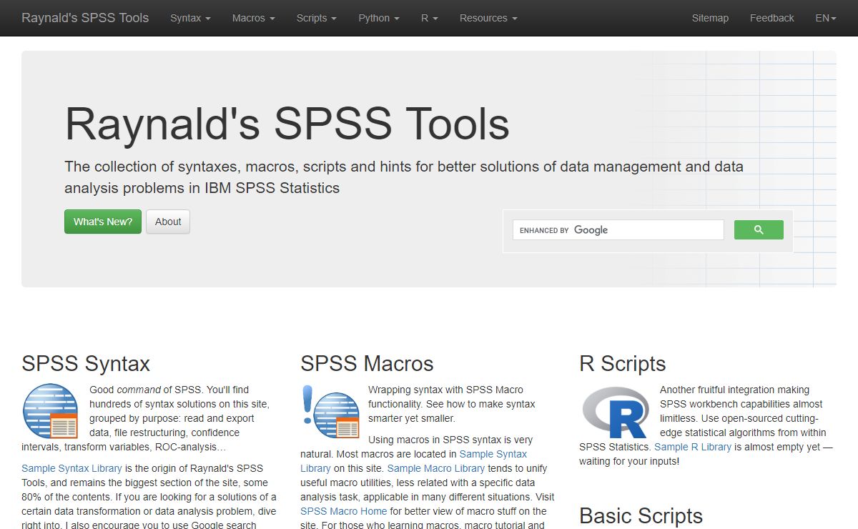858x529 pixels.
Task: Click the Basic Scripts section heading
Action: click(641, 515)
